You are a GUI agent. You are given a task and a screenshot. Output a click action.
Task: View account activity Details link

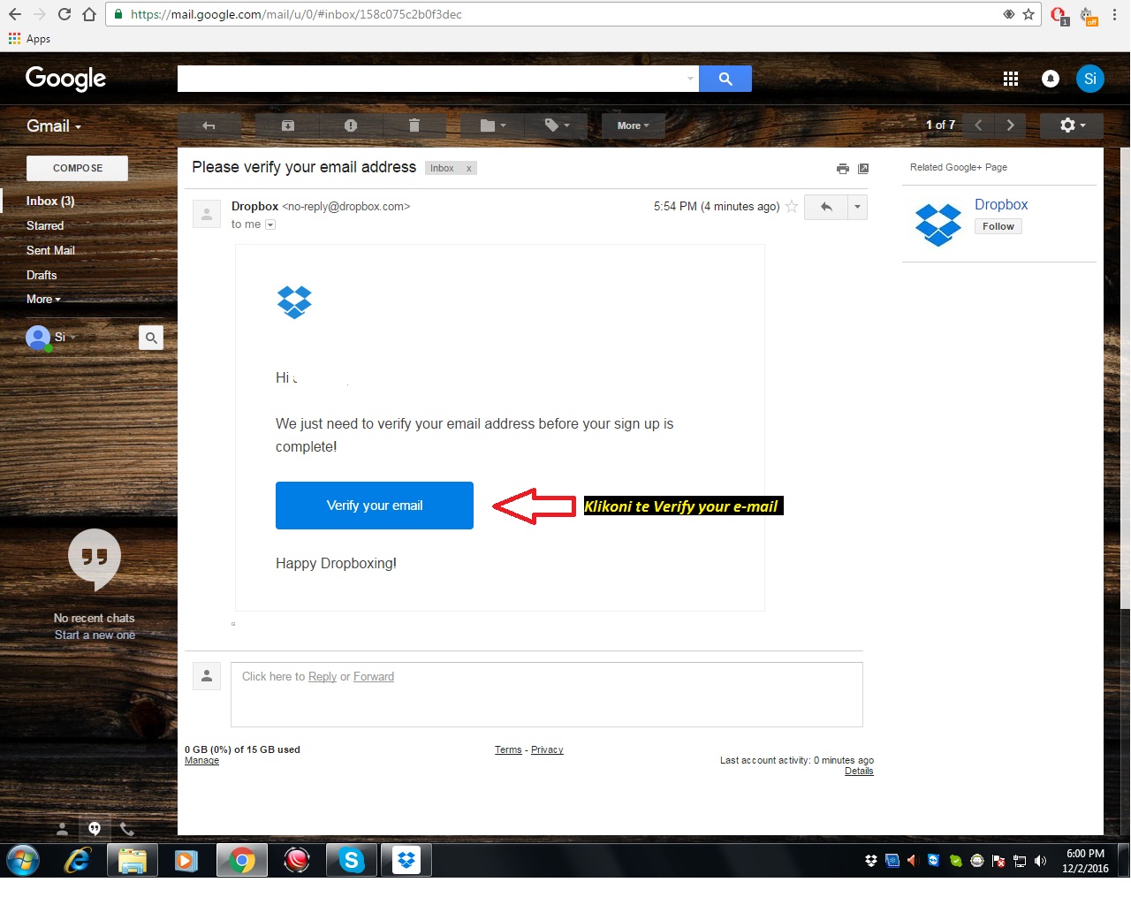coord(859,771)
